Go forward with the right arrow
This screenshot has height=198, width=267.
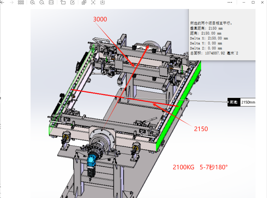pos(11,2)
